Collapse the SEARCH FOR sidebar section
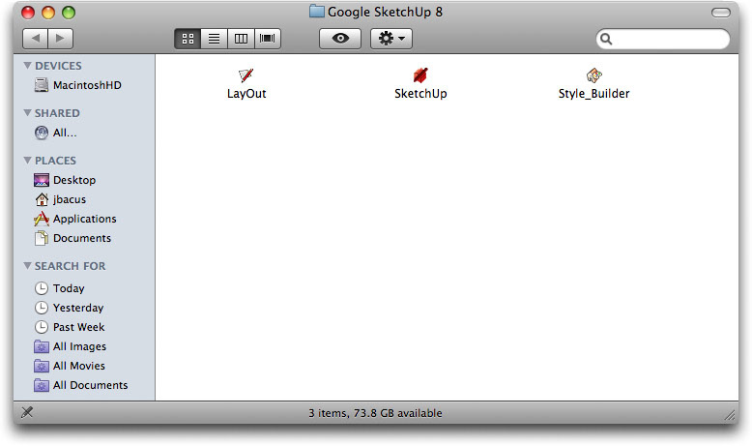This screenshot has width=752, height=446. click(28, 265)
